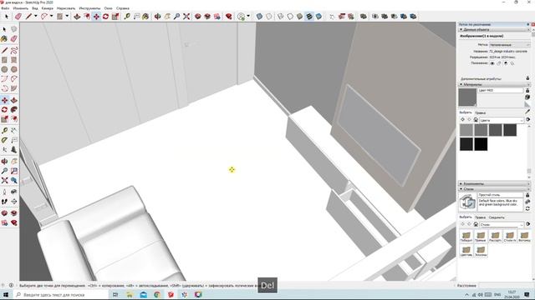This screenshot has height=300, width=535.
Task: Open the Edit menu
Action: pyautogui.click(x=20, y=8)
